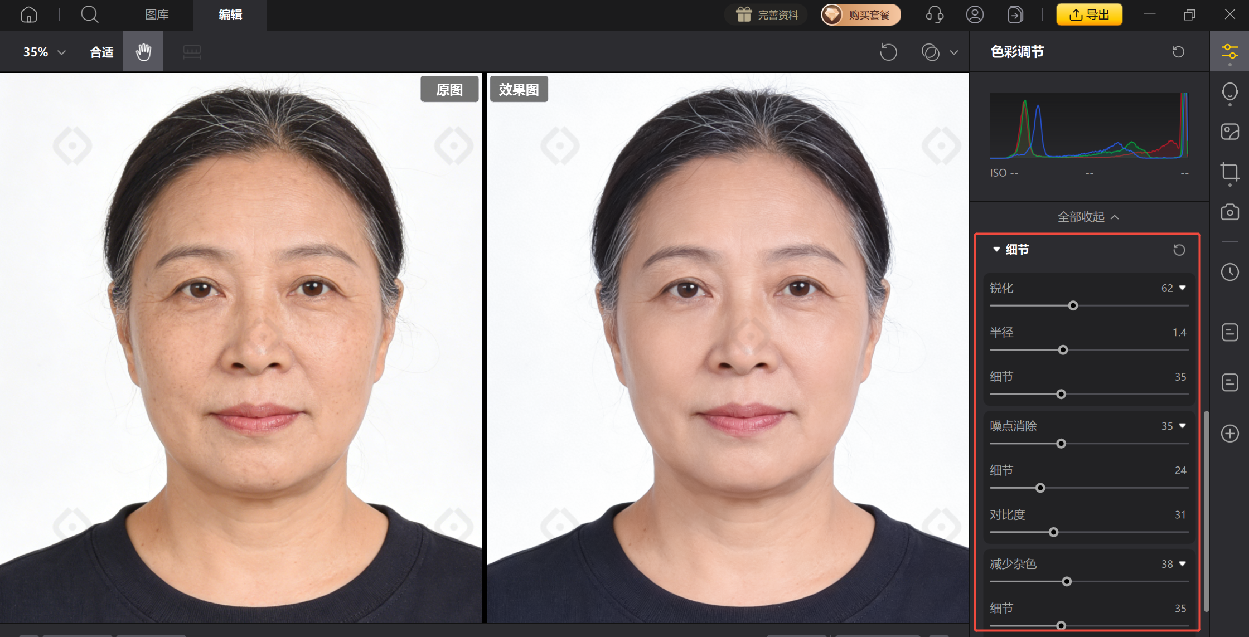Open the color adjustment sliders panel icon
Image resolution: width=1249 pixels, height=637 pixels.
[1229, 52]
